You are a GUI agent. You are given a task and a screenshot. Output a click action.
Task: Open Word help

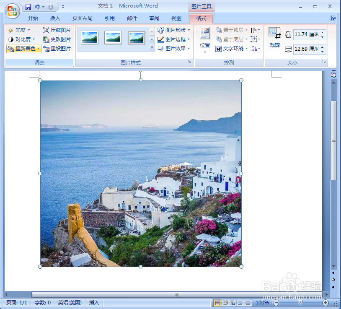click(x=333, y=18)
